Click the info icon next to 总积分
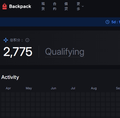Viewport: 120px width, 118px height. 27,40
